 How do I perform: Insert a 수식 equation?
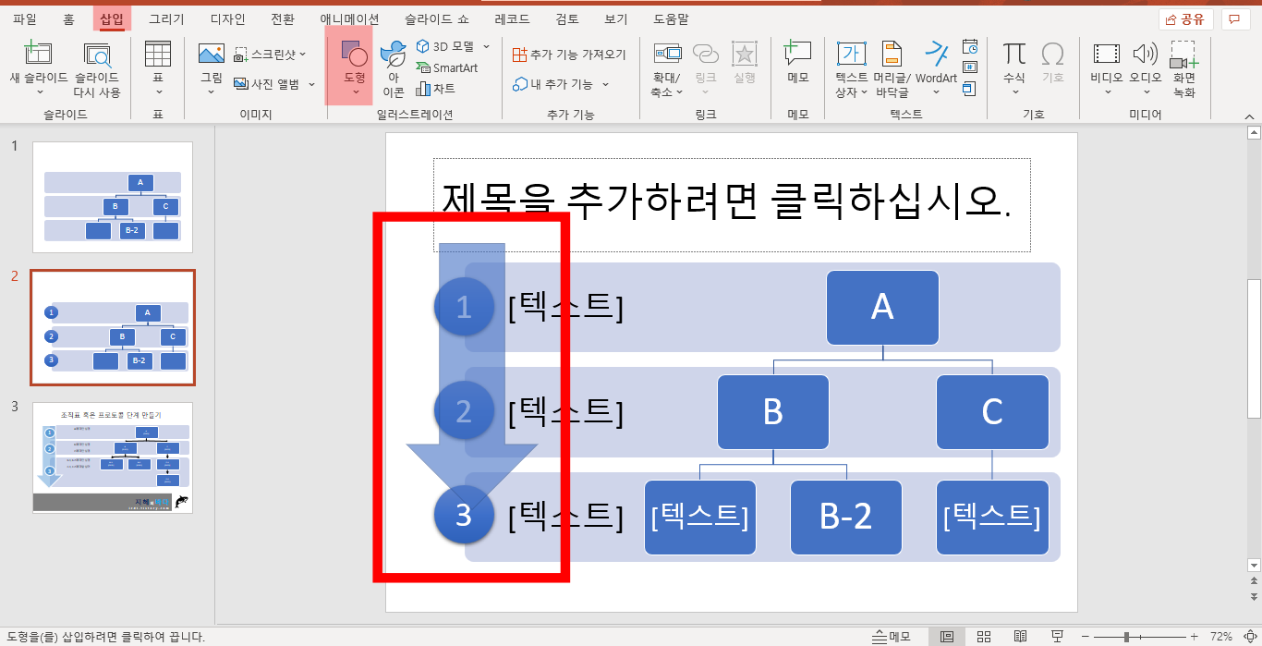tap(1014, 69)
